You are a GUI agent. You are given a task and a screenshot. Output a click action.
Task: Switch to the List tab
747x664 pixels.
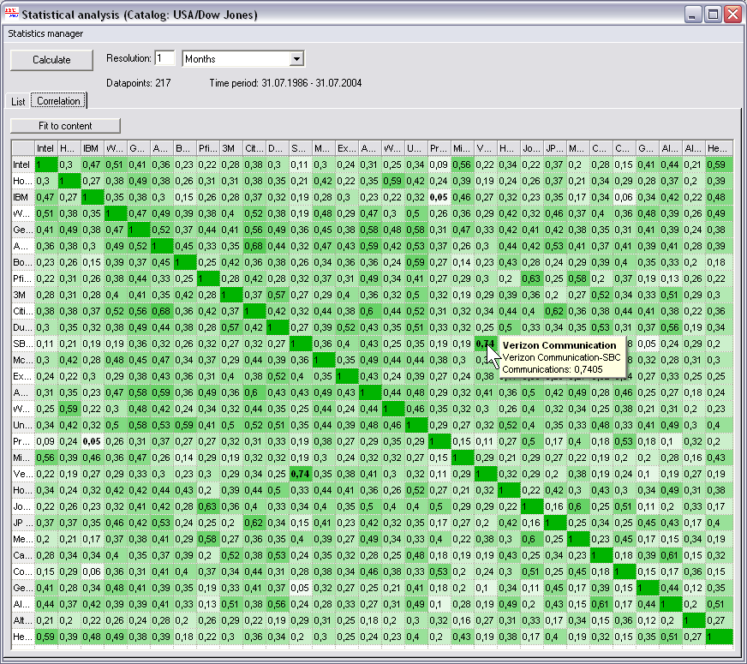[18, 101]
